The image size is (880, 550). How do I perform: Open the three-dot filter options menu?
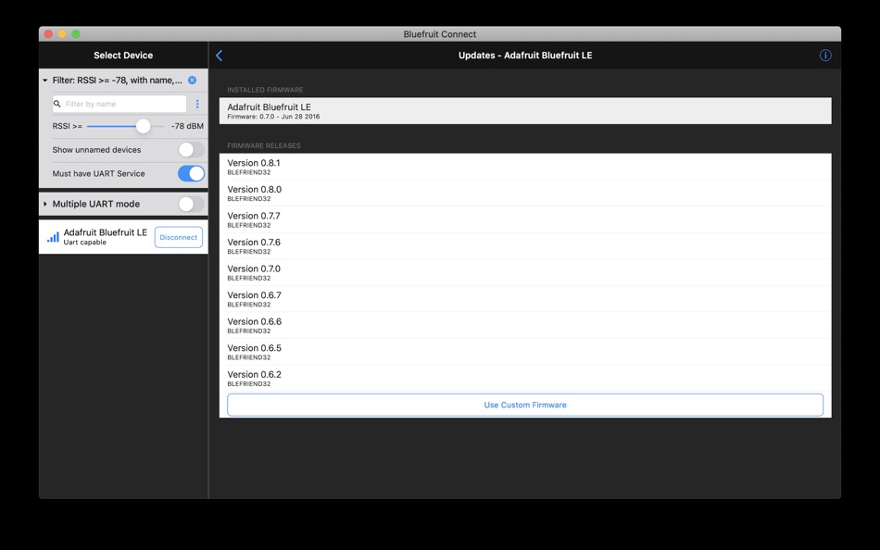click(197, 104)
